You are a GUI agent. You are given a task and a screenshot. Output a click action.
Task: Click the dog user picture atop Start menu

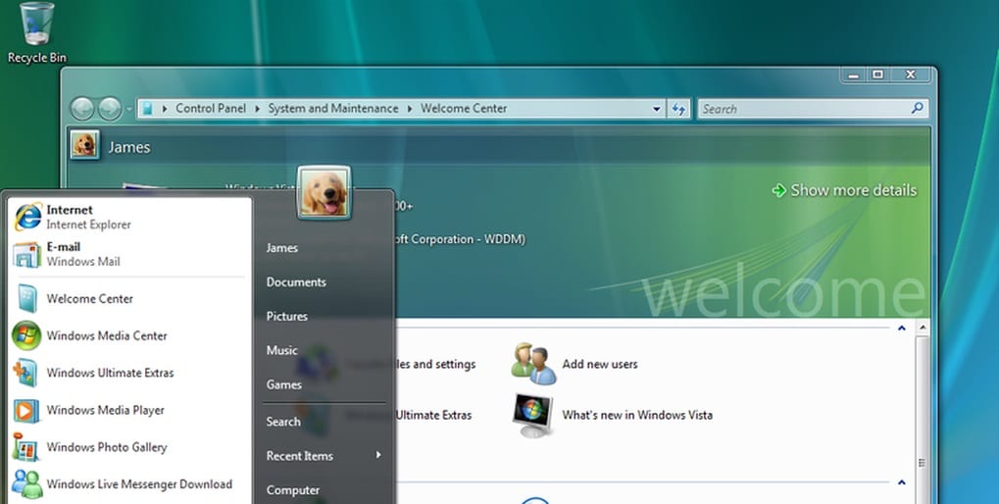(x=325, y=192)
